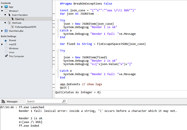Click the 'x=[' DebugLog code line
This screenshot has height=130, width=187.
point(98,64)
